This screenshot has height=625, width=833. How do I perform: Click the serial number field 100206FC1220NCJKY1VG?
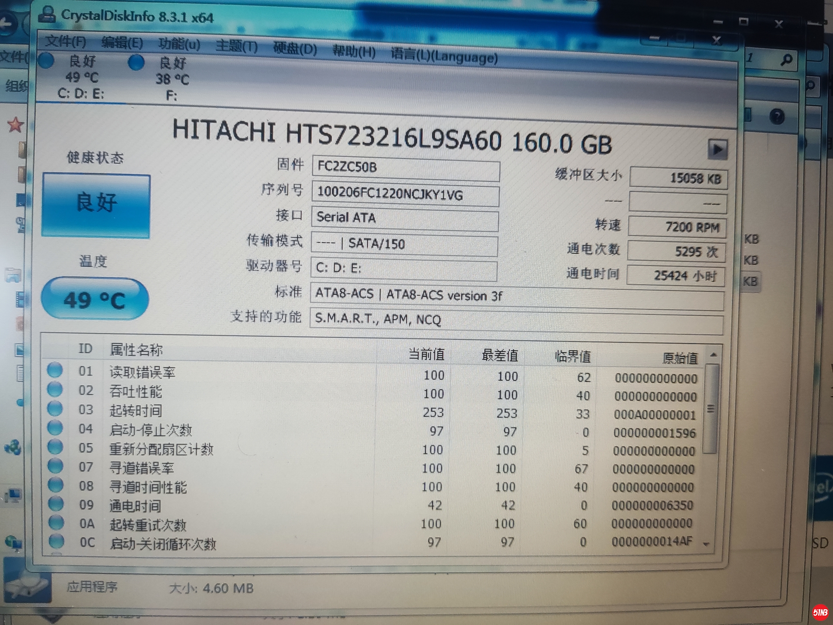click(x=406, y=194)
